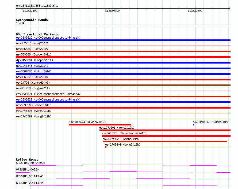Click the red bar under nsv3339660
This screenshot has width=238, height=189.
[165, 142]
